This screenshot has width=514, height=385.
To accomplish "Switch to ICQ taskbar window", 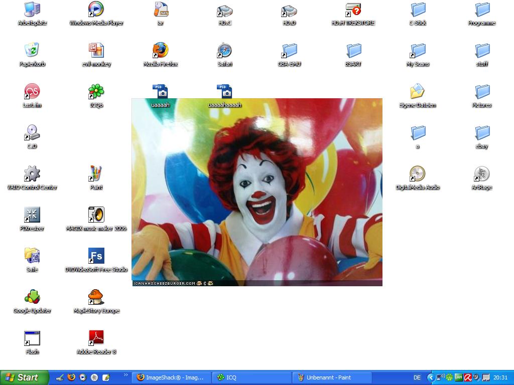I will [252, 377].
